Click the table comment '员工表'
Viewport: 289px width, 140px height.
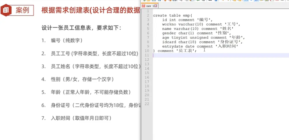[x=185, y=51]
